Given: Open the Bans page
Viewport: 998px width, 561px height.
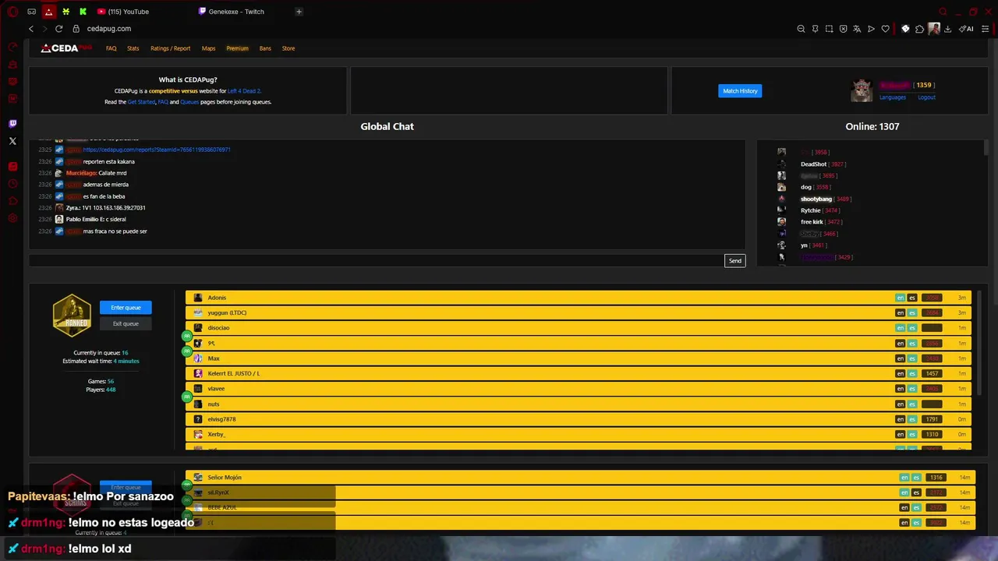Looking at the screenshot, I should click(265, 48).
